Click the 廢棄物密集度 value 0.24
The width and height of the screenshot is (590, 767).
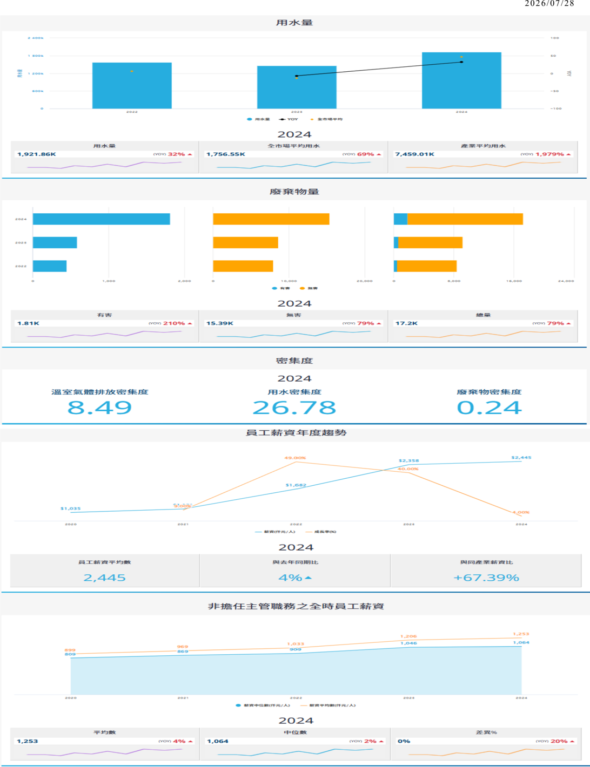(x=489, y=408)
